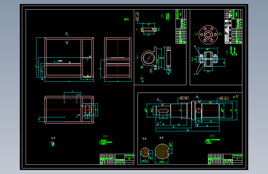Pick the hatched B-B shaft cross-section circle
The width and height of the screenshot is (268, 174).
point(162,151)
